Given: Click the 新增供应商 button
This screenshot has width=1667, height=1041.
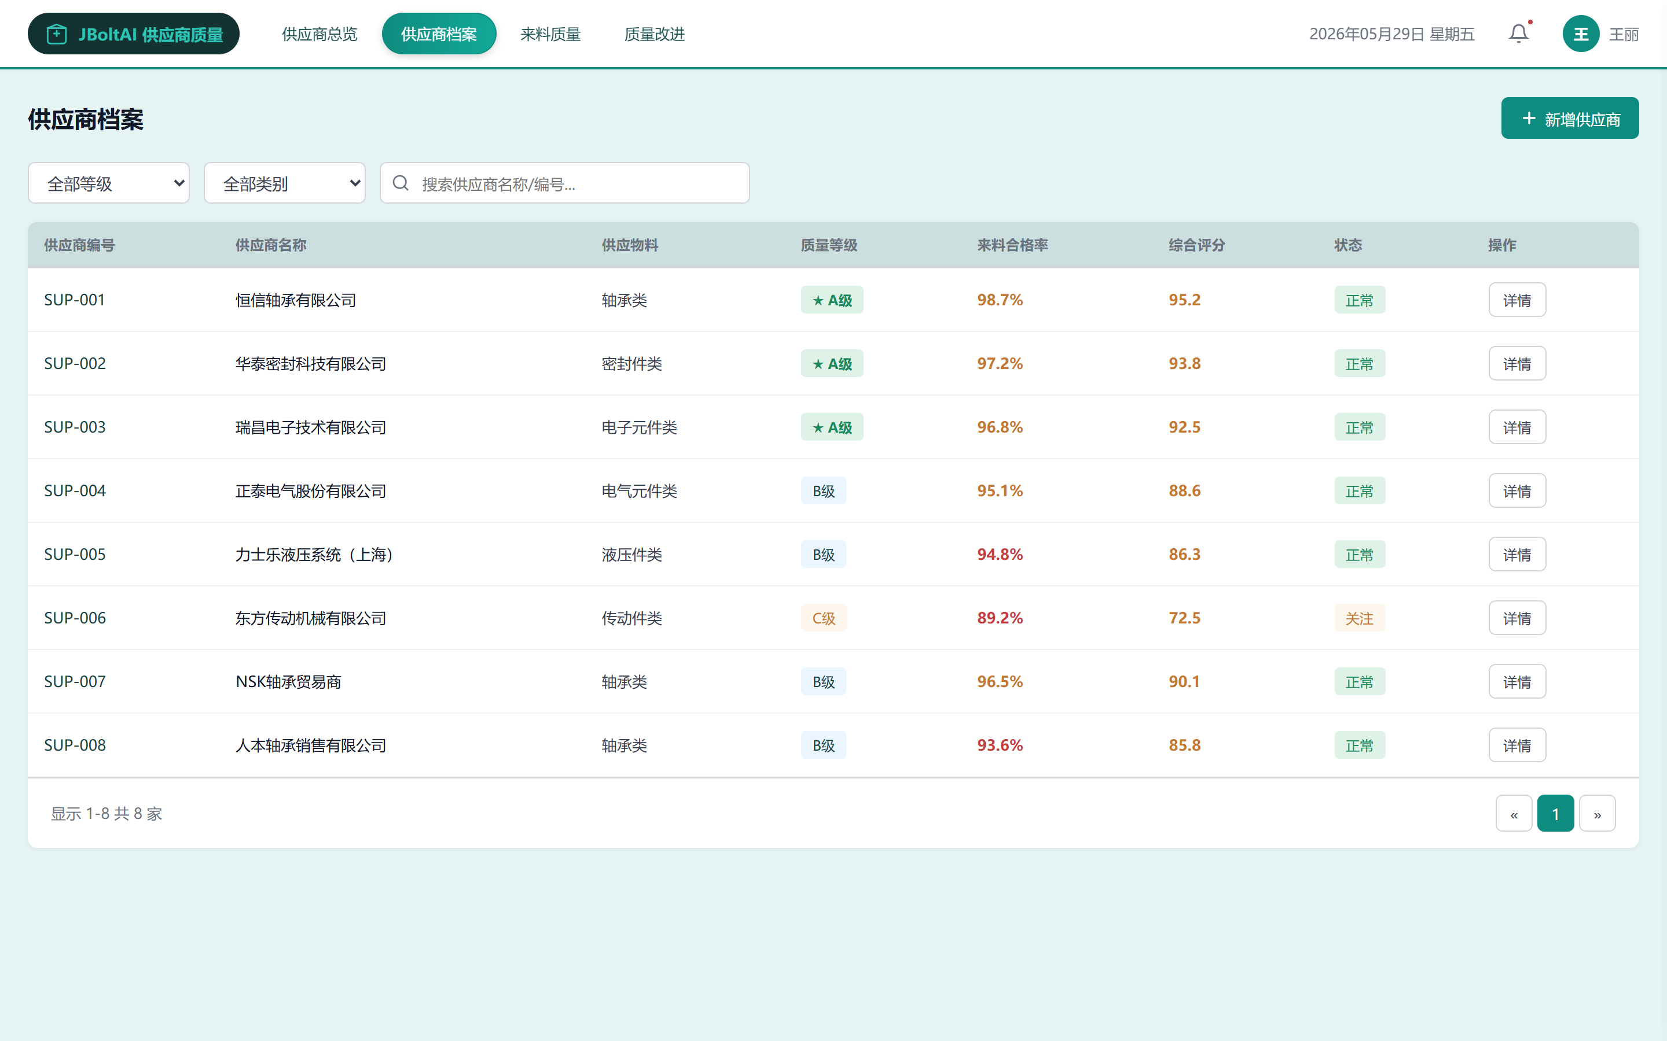Looking at the screenshot, I should [x=1570, y=119].
